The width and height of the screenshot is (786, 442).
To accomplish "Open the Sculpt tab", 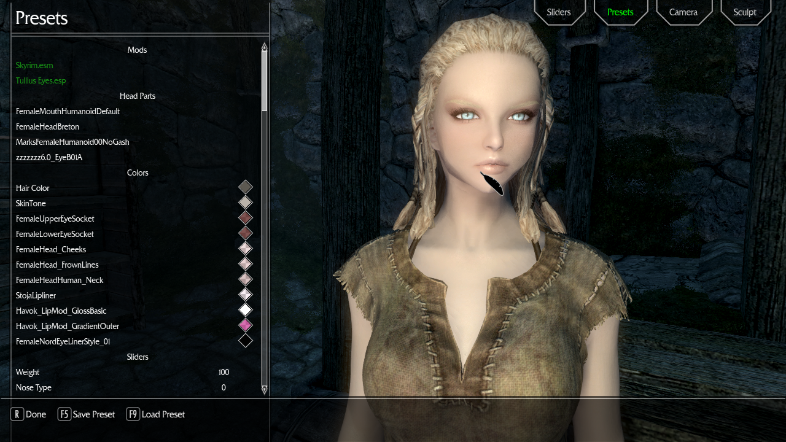I will click(745, 12).
